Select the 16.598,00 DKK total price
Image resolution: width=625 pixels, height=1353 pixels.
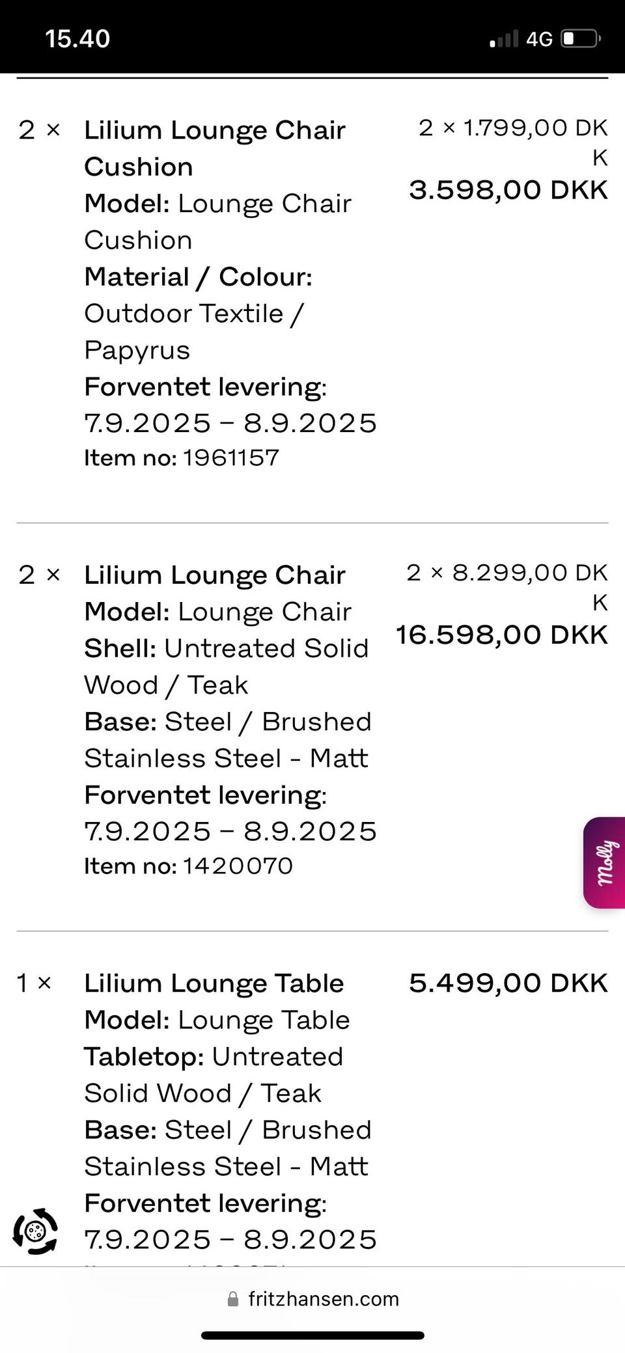[501, 635]
